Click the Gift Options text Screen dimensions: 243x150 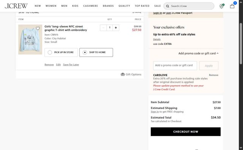pyautogui.click(x=133, y=74)
